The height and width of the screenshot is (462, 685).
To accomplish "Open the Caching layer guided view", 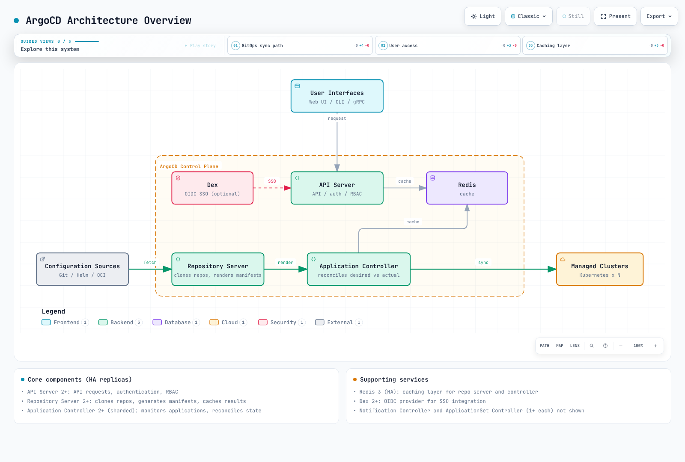I will [595, 45].
